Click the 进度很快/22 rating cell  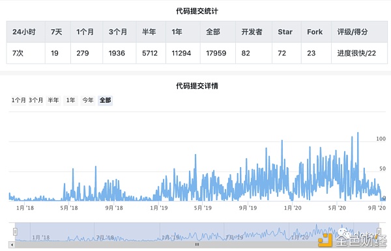(x=359, y=53)
